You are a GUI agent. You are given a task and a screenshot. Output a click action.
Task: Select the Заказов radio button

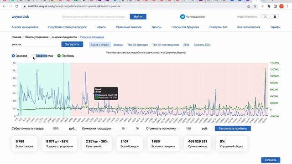coord(13,56)
